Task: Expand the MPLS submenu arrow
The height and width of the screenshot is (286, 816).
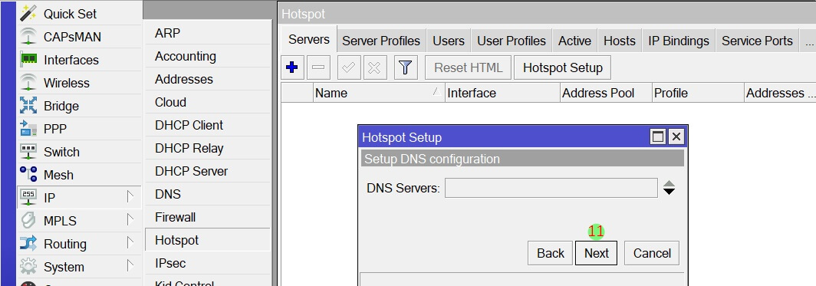Action: click(130, 221)
